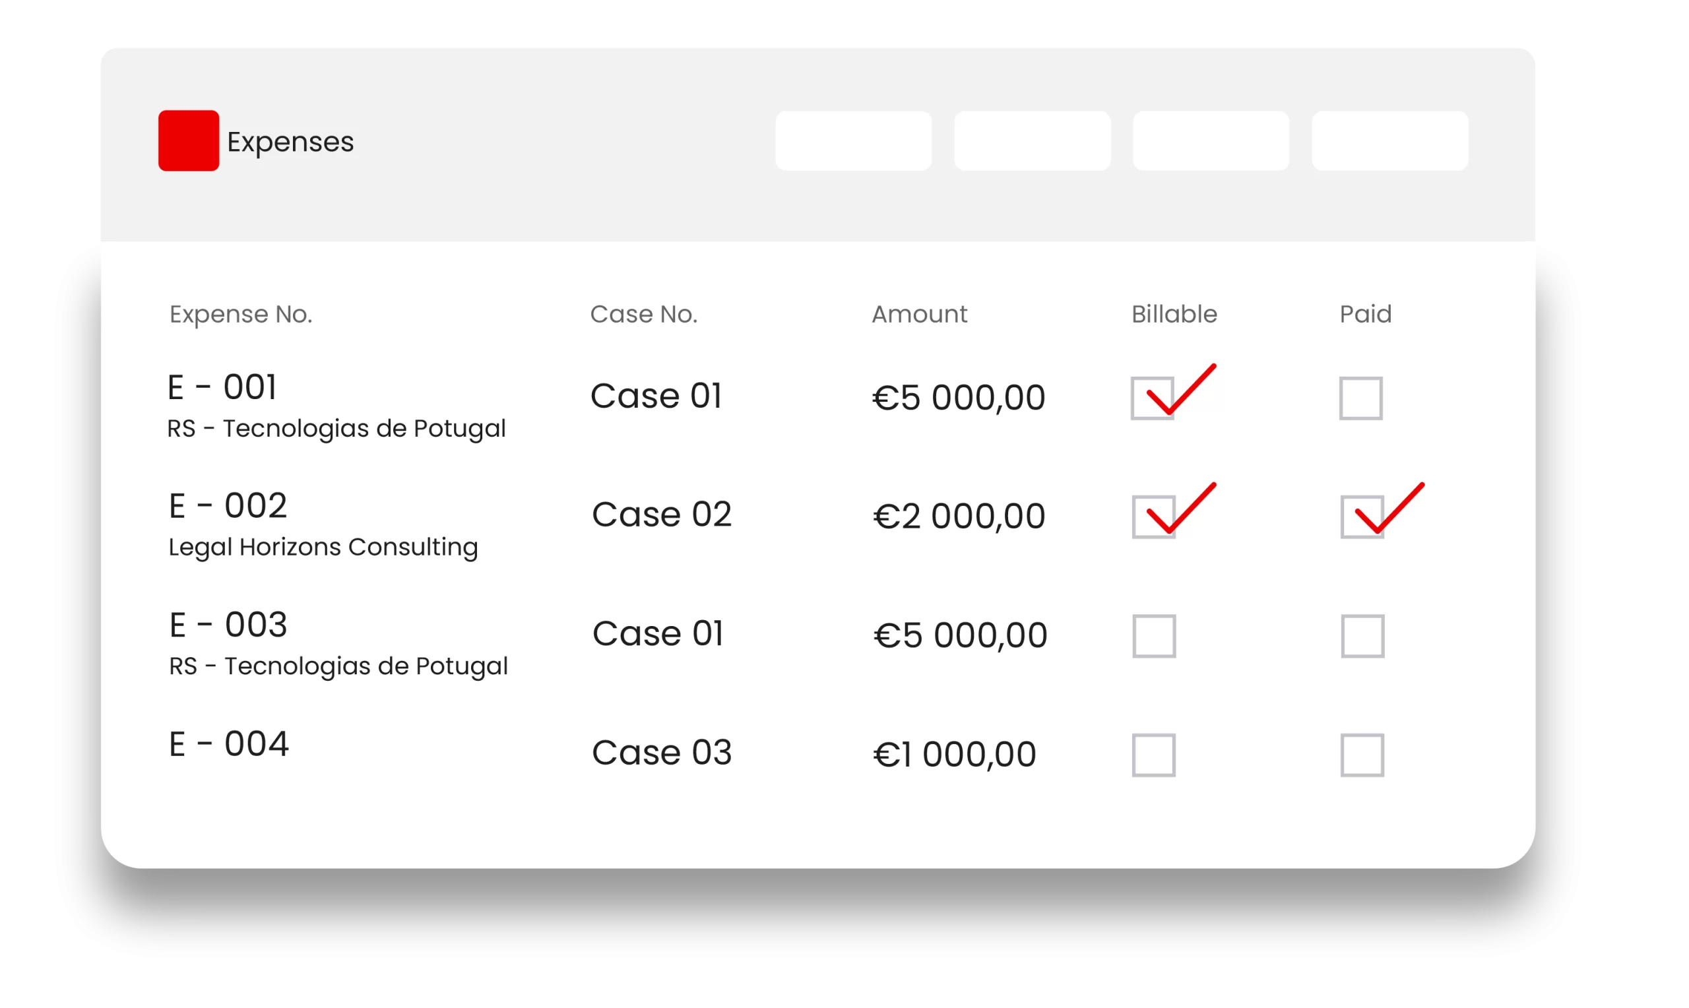Click the second blank header button

(1032, 141)
